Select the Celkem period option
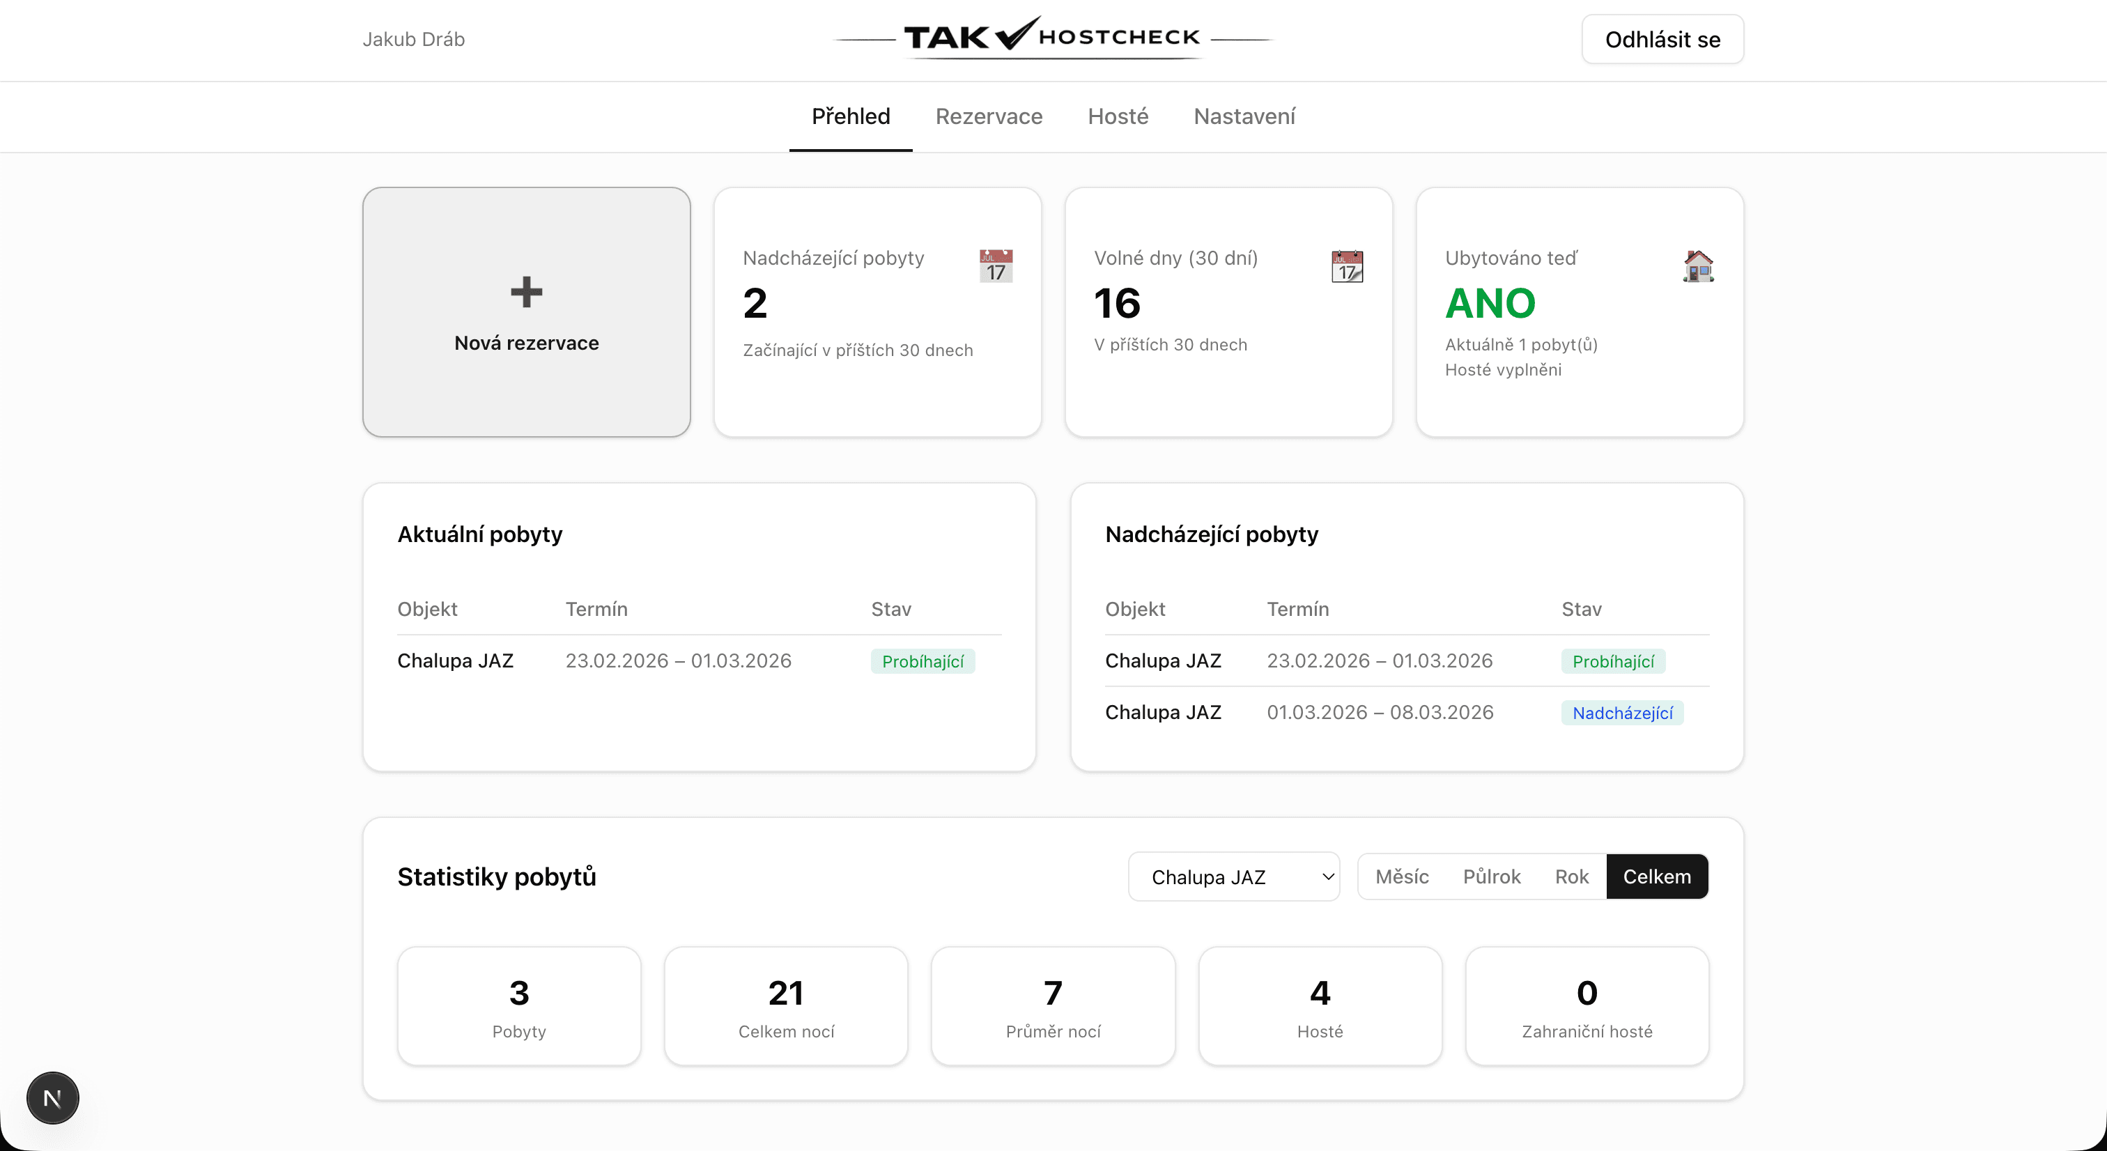Image resolution: width=2107 pixels, height=1151 pixels. click(x=1657, y=876)
